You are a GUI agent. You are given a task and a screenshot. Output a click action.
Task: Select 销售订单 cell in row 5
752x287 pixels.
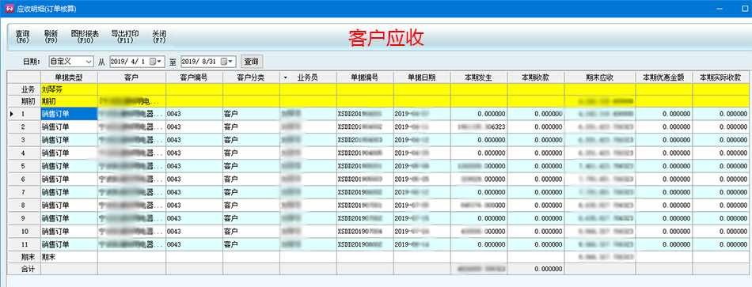pos(69,166)
